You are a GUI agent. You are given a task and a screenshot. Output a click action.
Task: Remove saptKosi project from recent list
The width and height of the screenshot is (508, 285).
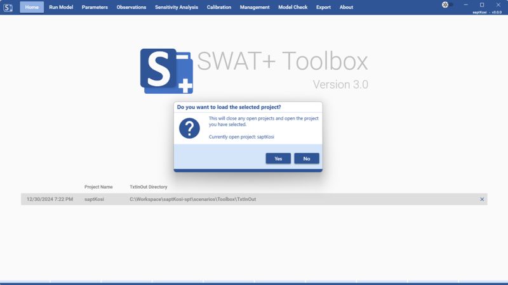(482, 199)
